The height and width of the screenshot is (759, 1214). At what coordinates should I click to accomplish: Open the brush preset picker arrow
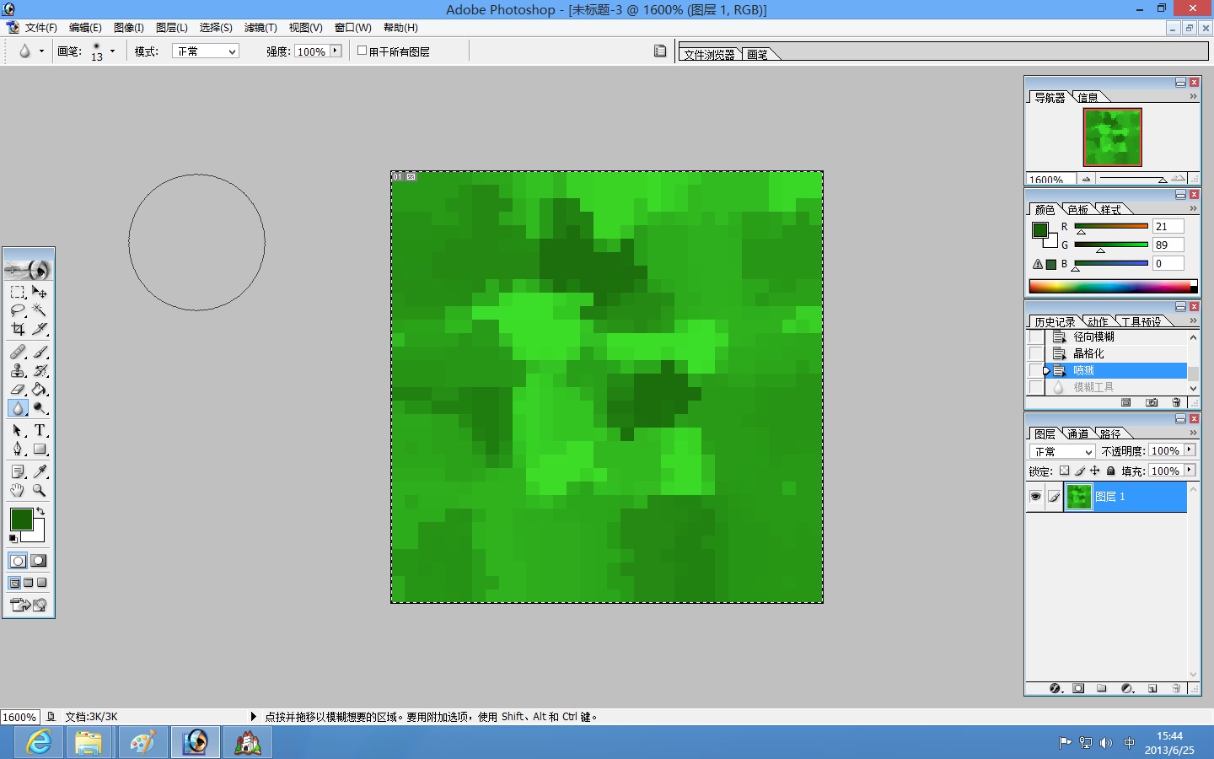pos(112,51)
